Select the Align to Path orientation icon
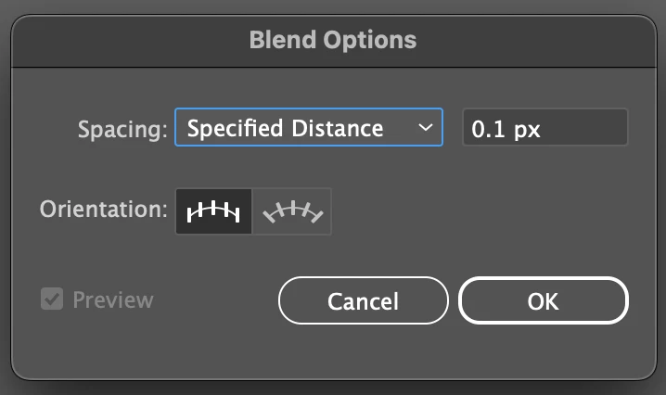 [292, 212]
